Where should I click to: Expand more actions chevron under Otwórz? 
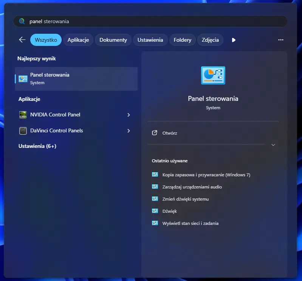tap(273, 145)
